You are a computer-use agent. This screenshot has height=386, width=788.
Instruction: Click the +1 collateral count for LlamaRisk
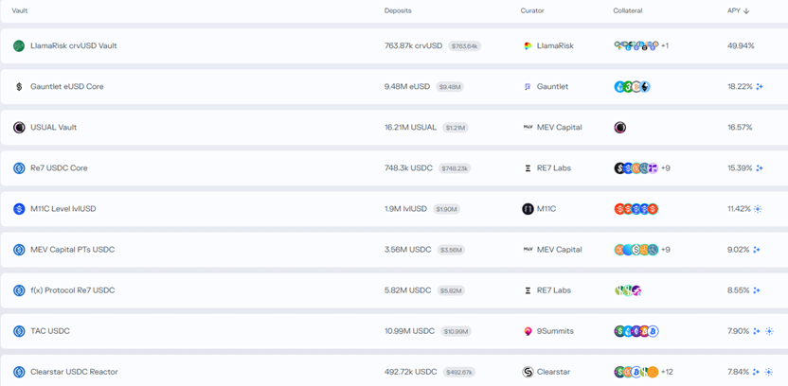coord(665,45)
